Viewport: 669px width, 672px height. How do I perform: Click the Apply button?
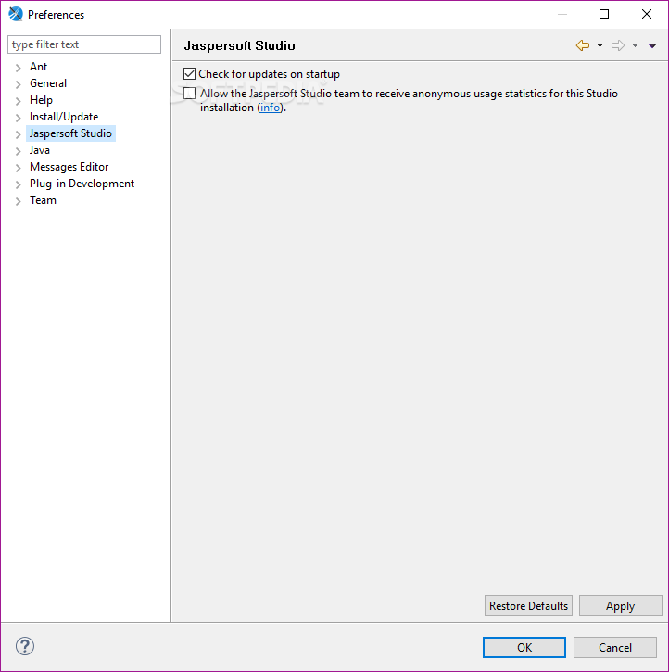(x=620, y=605)
